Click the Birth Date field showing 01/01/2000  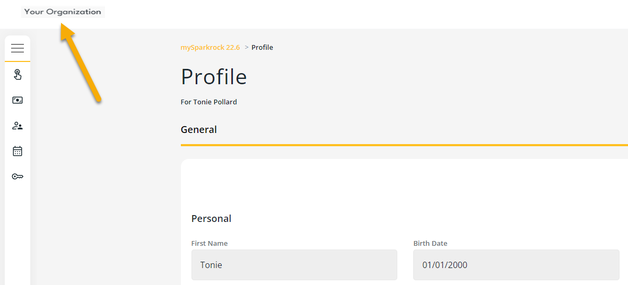pos(516,265)
